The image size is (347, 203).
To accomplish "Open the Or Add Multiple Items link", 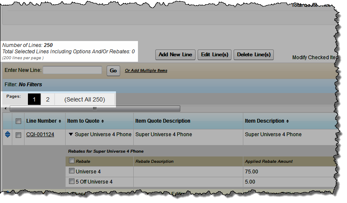I will pyautogui.click(x=146, y=71).
